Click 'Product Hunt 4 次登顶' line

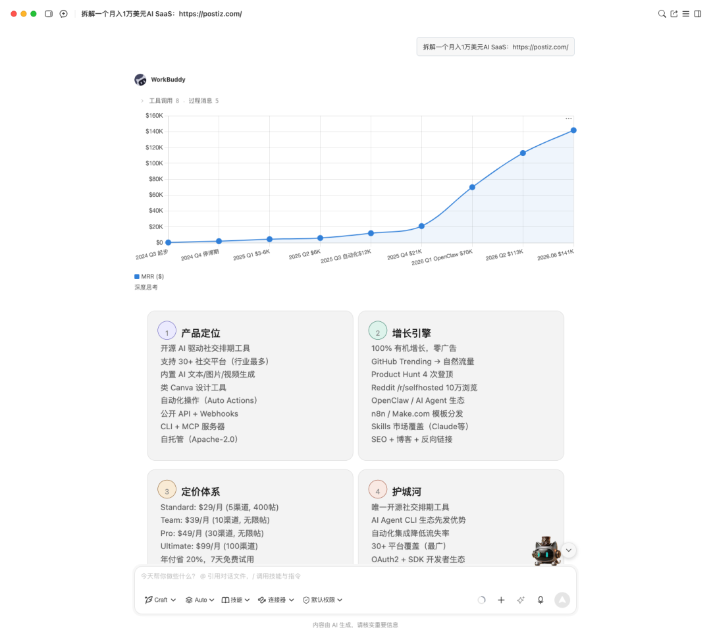(x=412, y=374)
